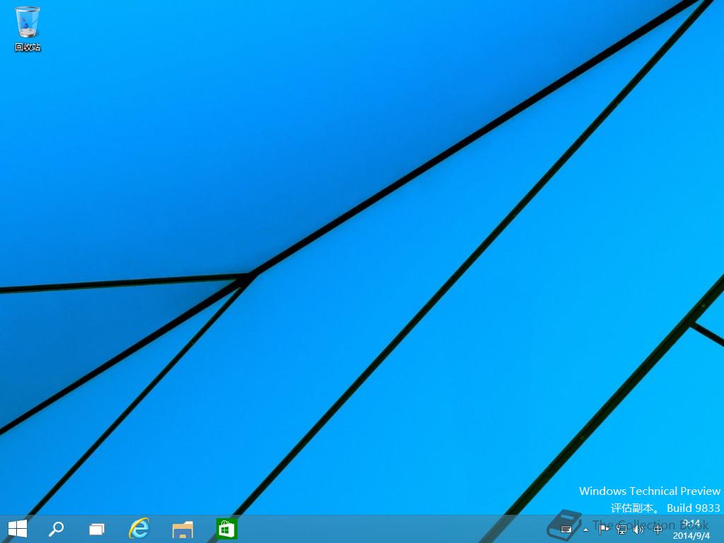This screenshot has width=724, height=543.
Task: Open Action Center flag icon
Action: coord(604,529)
